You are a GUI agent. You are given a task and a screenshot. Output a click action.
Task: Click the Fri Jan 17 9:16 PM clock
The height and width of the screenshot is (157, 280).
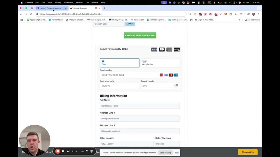click(251, 2)
